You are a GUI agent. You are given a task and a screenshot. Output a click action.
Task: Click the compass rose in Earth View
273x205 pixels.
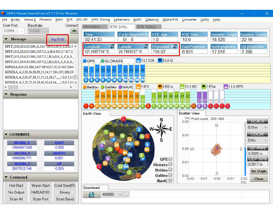click(161, 129)
